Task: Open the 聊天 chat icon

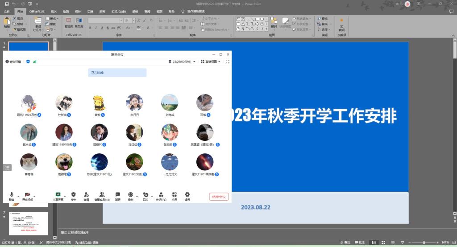Action: (118, 195)
